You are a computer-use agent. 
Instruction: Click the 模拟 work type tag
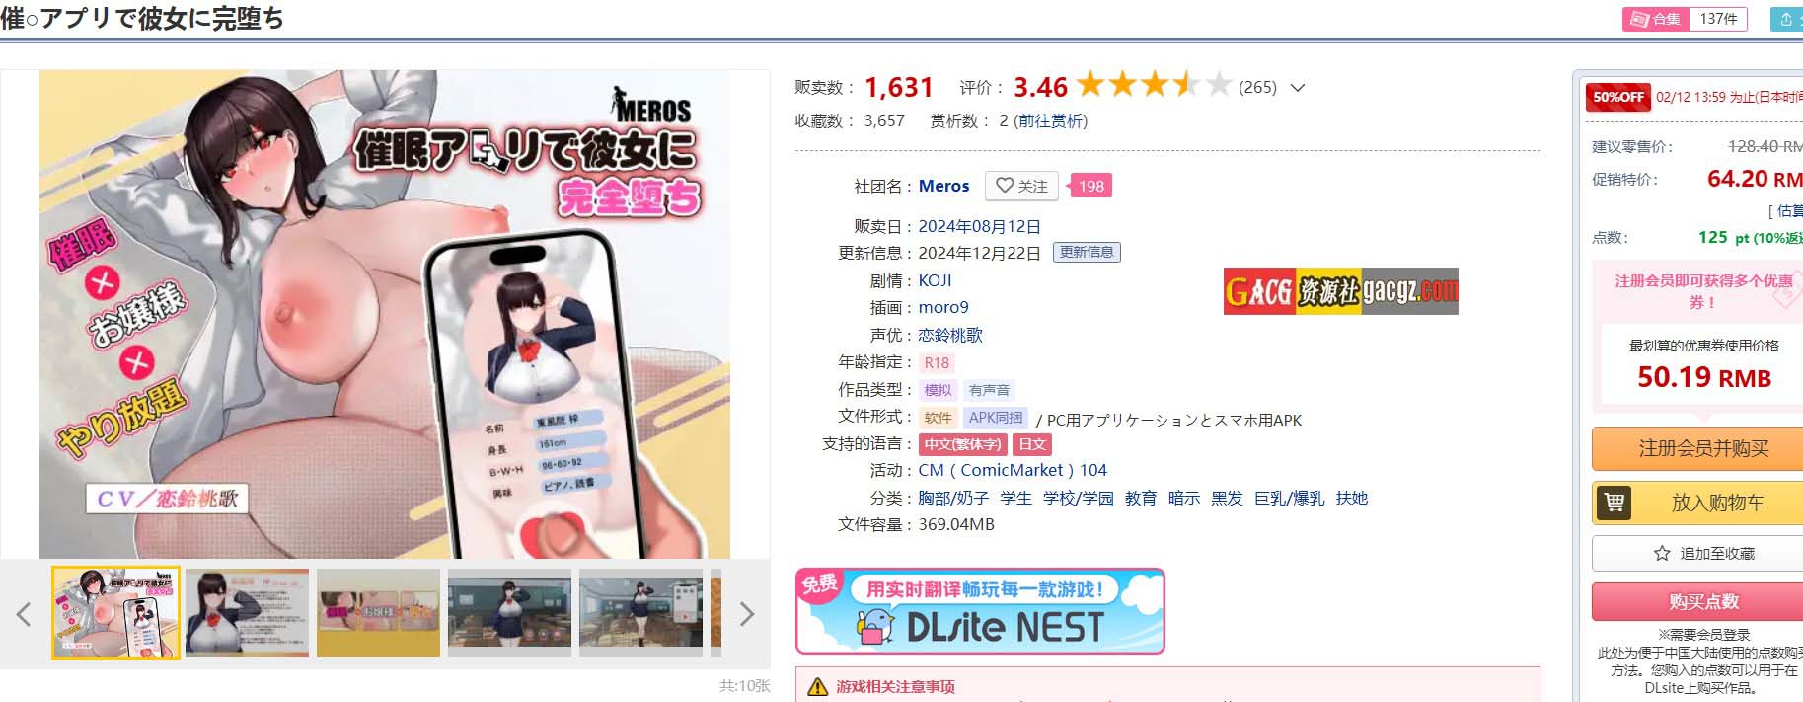click(x=938, y=390)
